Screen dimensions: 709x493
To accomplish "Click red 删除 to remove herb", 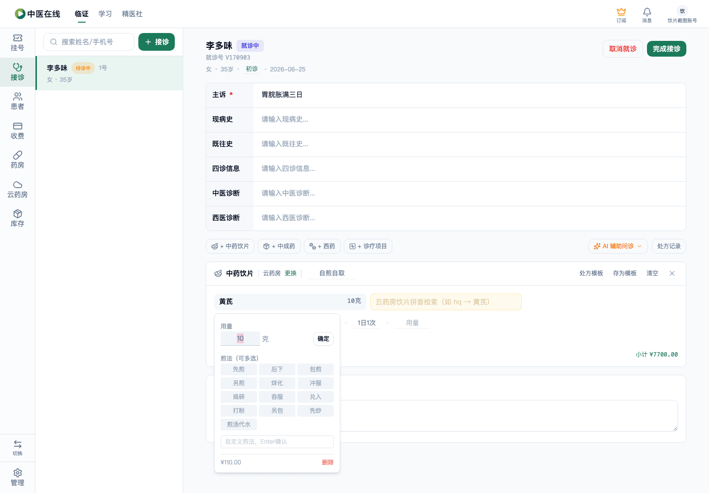I will 328,462.
